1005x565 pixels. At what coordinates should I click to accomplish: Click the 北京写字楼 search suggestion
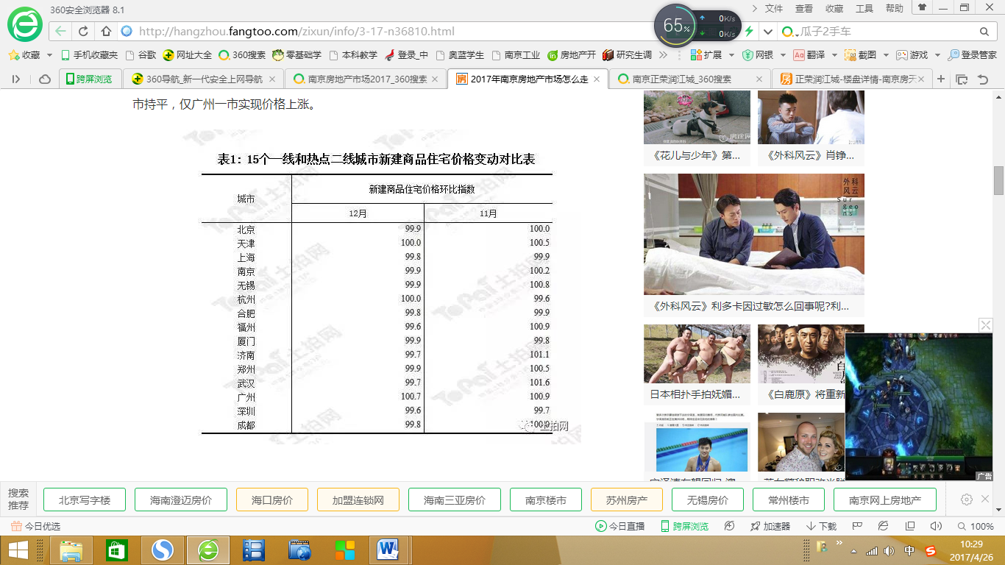click(85, 500)
